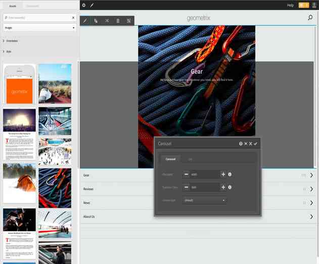
Task: Click the help icon in Carousel dialog header
Action: click(x=241, y=144)
